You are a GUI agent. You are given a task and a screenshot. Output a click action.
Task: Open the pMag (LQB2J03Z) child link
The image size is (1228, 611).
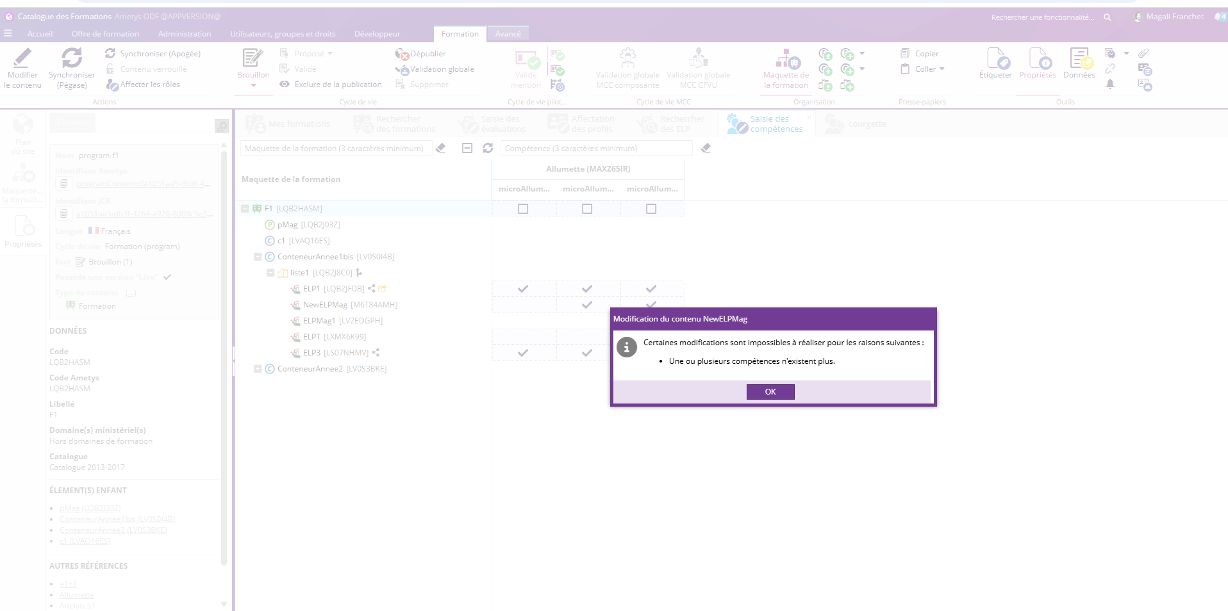(x=90, y=509)
